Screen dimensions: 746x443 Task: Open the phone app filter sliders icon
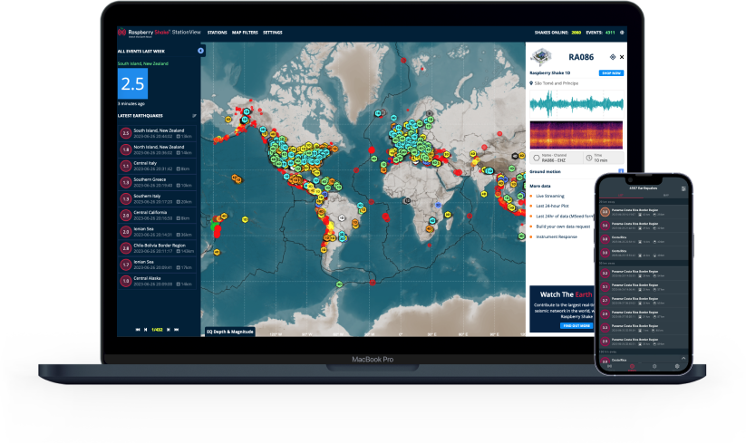(x=683, y=188)
